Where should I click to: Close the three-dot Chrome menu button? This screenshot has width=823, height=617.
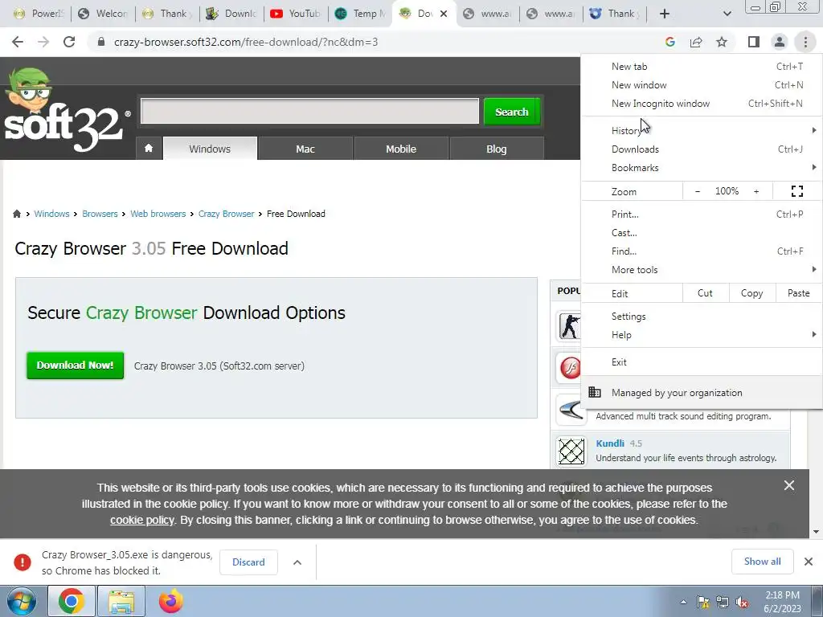point(805,42)
